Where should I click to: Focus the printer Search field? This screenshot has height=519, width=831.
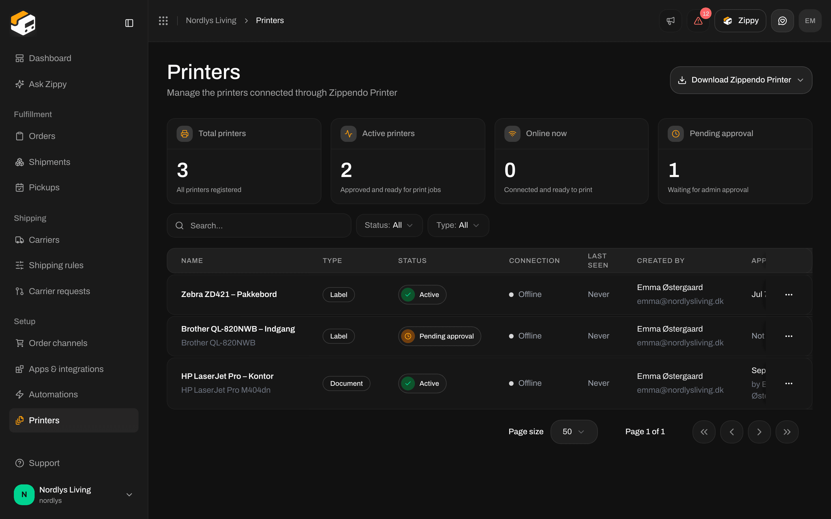[259, 225]
